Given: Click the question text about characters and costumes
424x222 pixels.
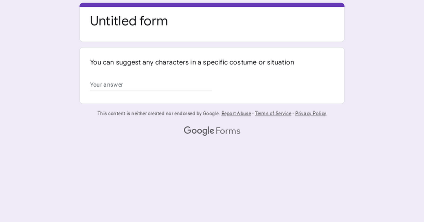Looking at the screenshot, I should click(x=192, y=62).
